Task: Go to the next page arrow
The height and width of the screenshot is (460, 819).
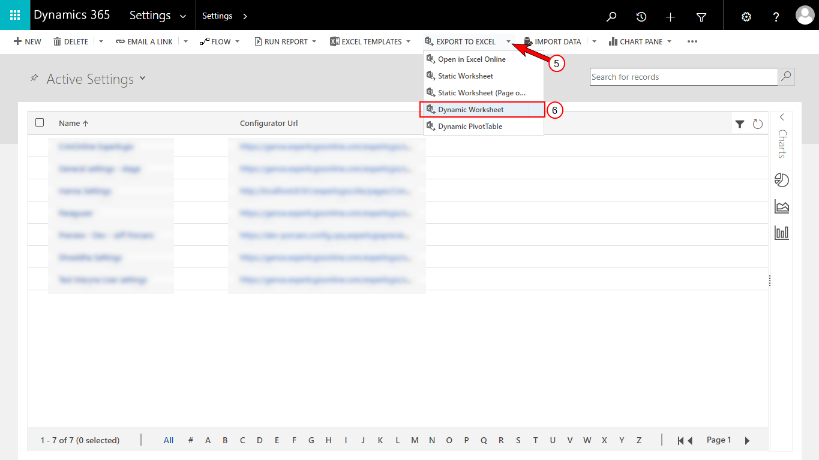Action: coord(747,441)
